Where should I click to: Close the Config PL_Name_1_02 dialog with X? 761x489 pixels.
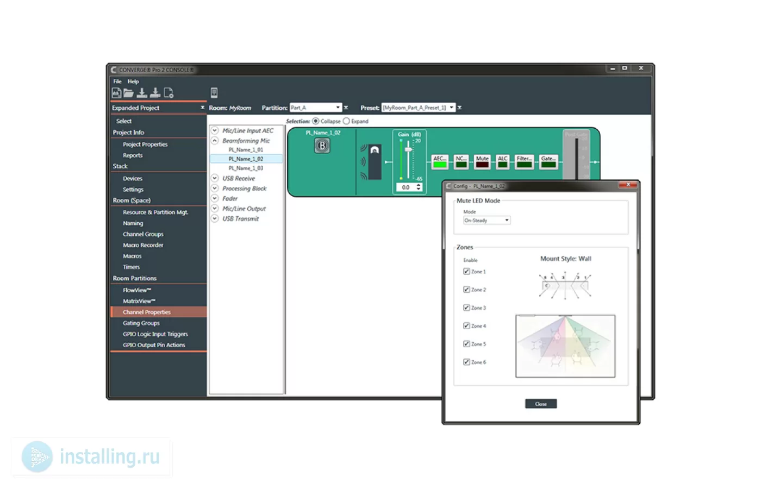[628, 185]
